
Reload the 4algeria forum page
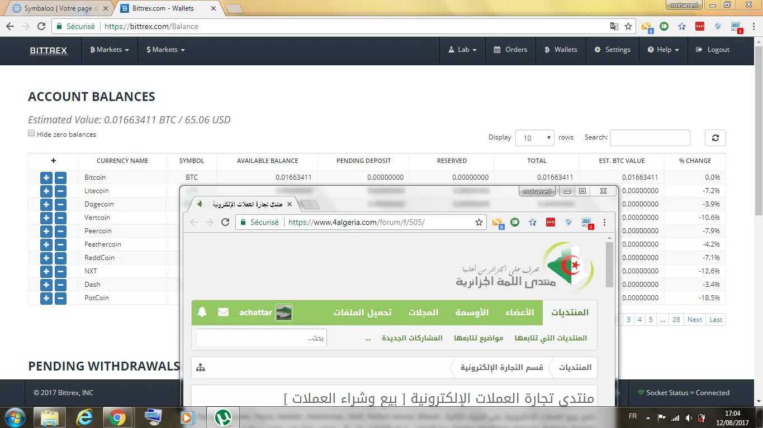pos(225,222)
